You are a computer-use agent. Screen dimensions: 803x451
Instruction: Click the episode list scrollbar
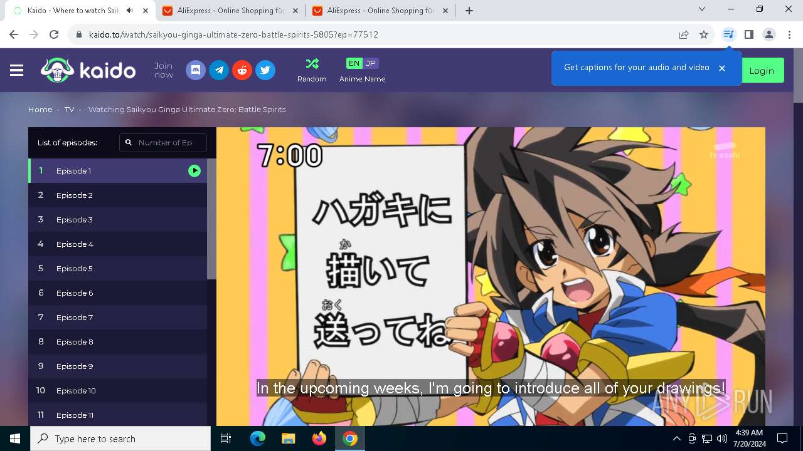click(211, 219)
